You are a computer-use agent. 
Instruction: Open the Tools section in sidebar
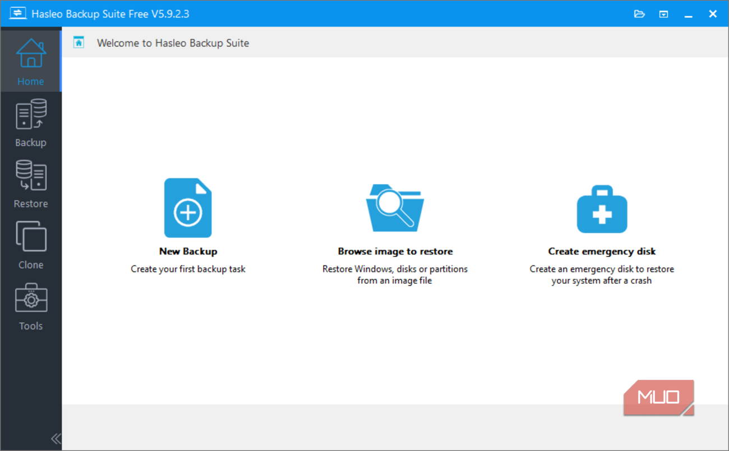coord(30,306)
